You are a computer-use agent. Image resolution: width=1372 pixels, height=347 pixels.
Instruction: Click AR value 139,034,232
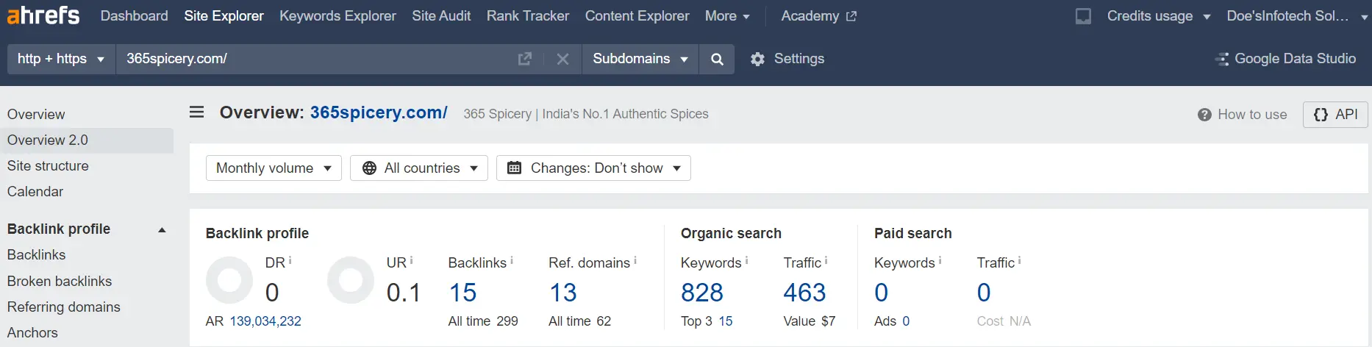(x=265, y=321)
